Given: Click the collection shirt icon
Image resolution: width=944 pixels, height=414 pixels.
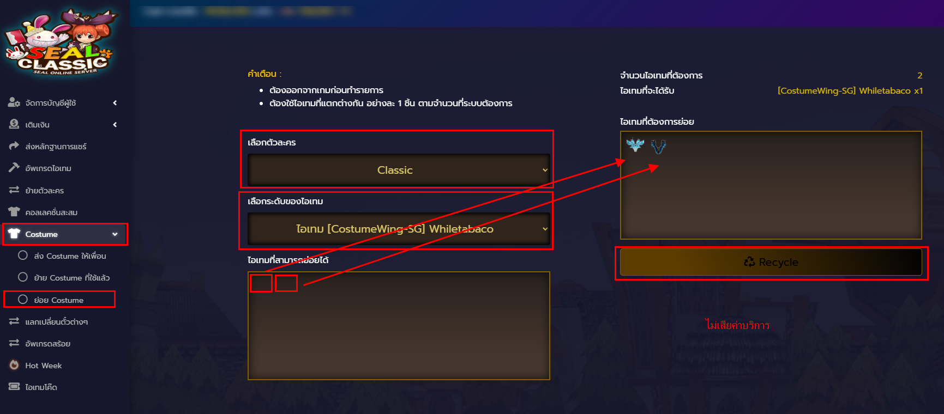Looking at the screenshot, I should point(14,212).
